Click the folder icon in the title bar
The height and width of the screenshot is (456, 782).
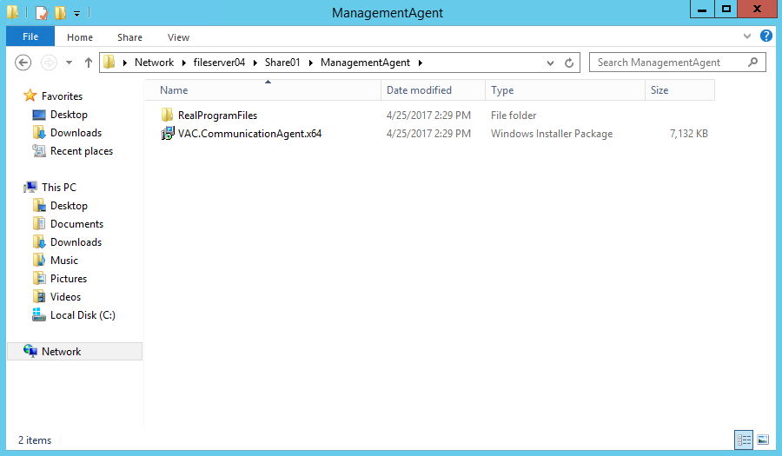pos(12,11)
